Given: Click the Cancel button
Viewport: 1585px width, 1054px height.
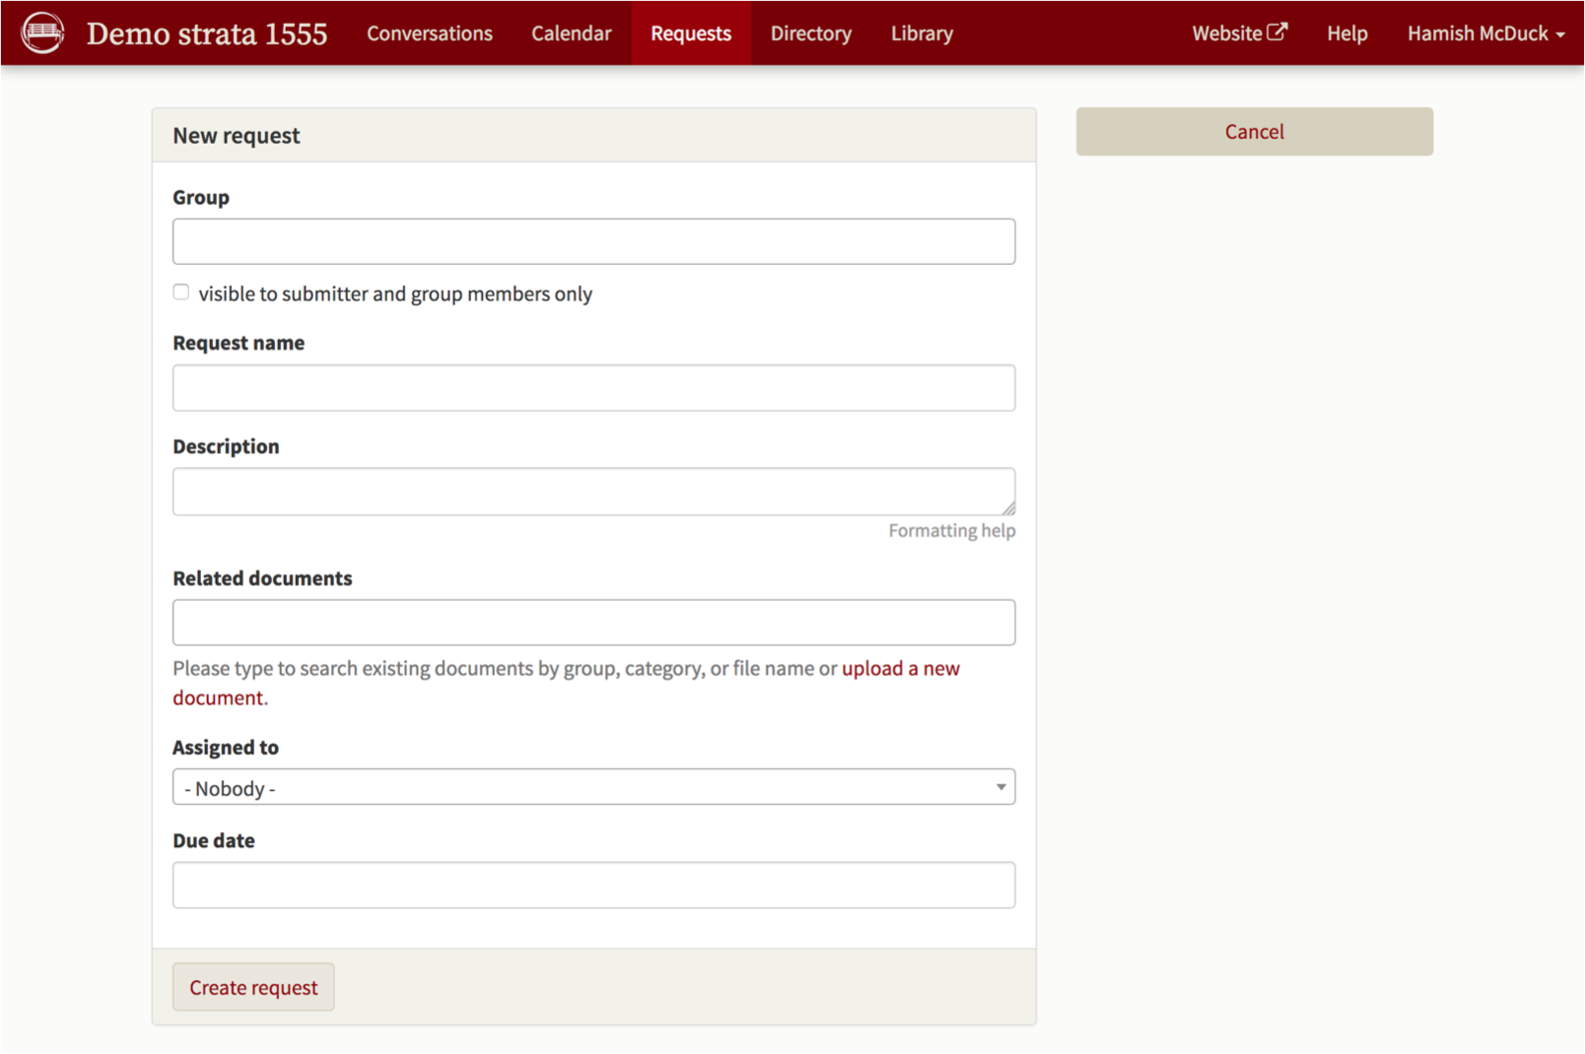Looking at the screenshot, I should tap(1253, 131).
